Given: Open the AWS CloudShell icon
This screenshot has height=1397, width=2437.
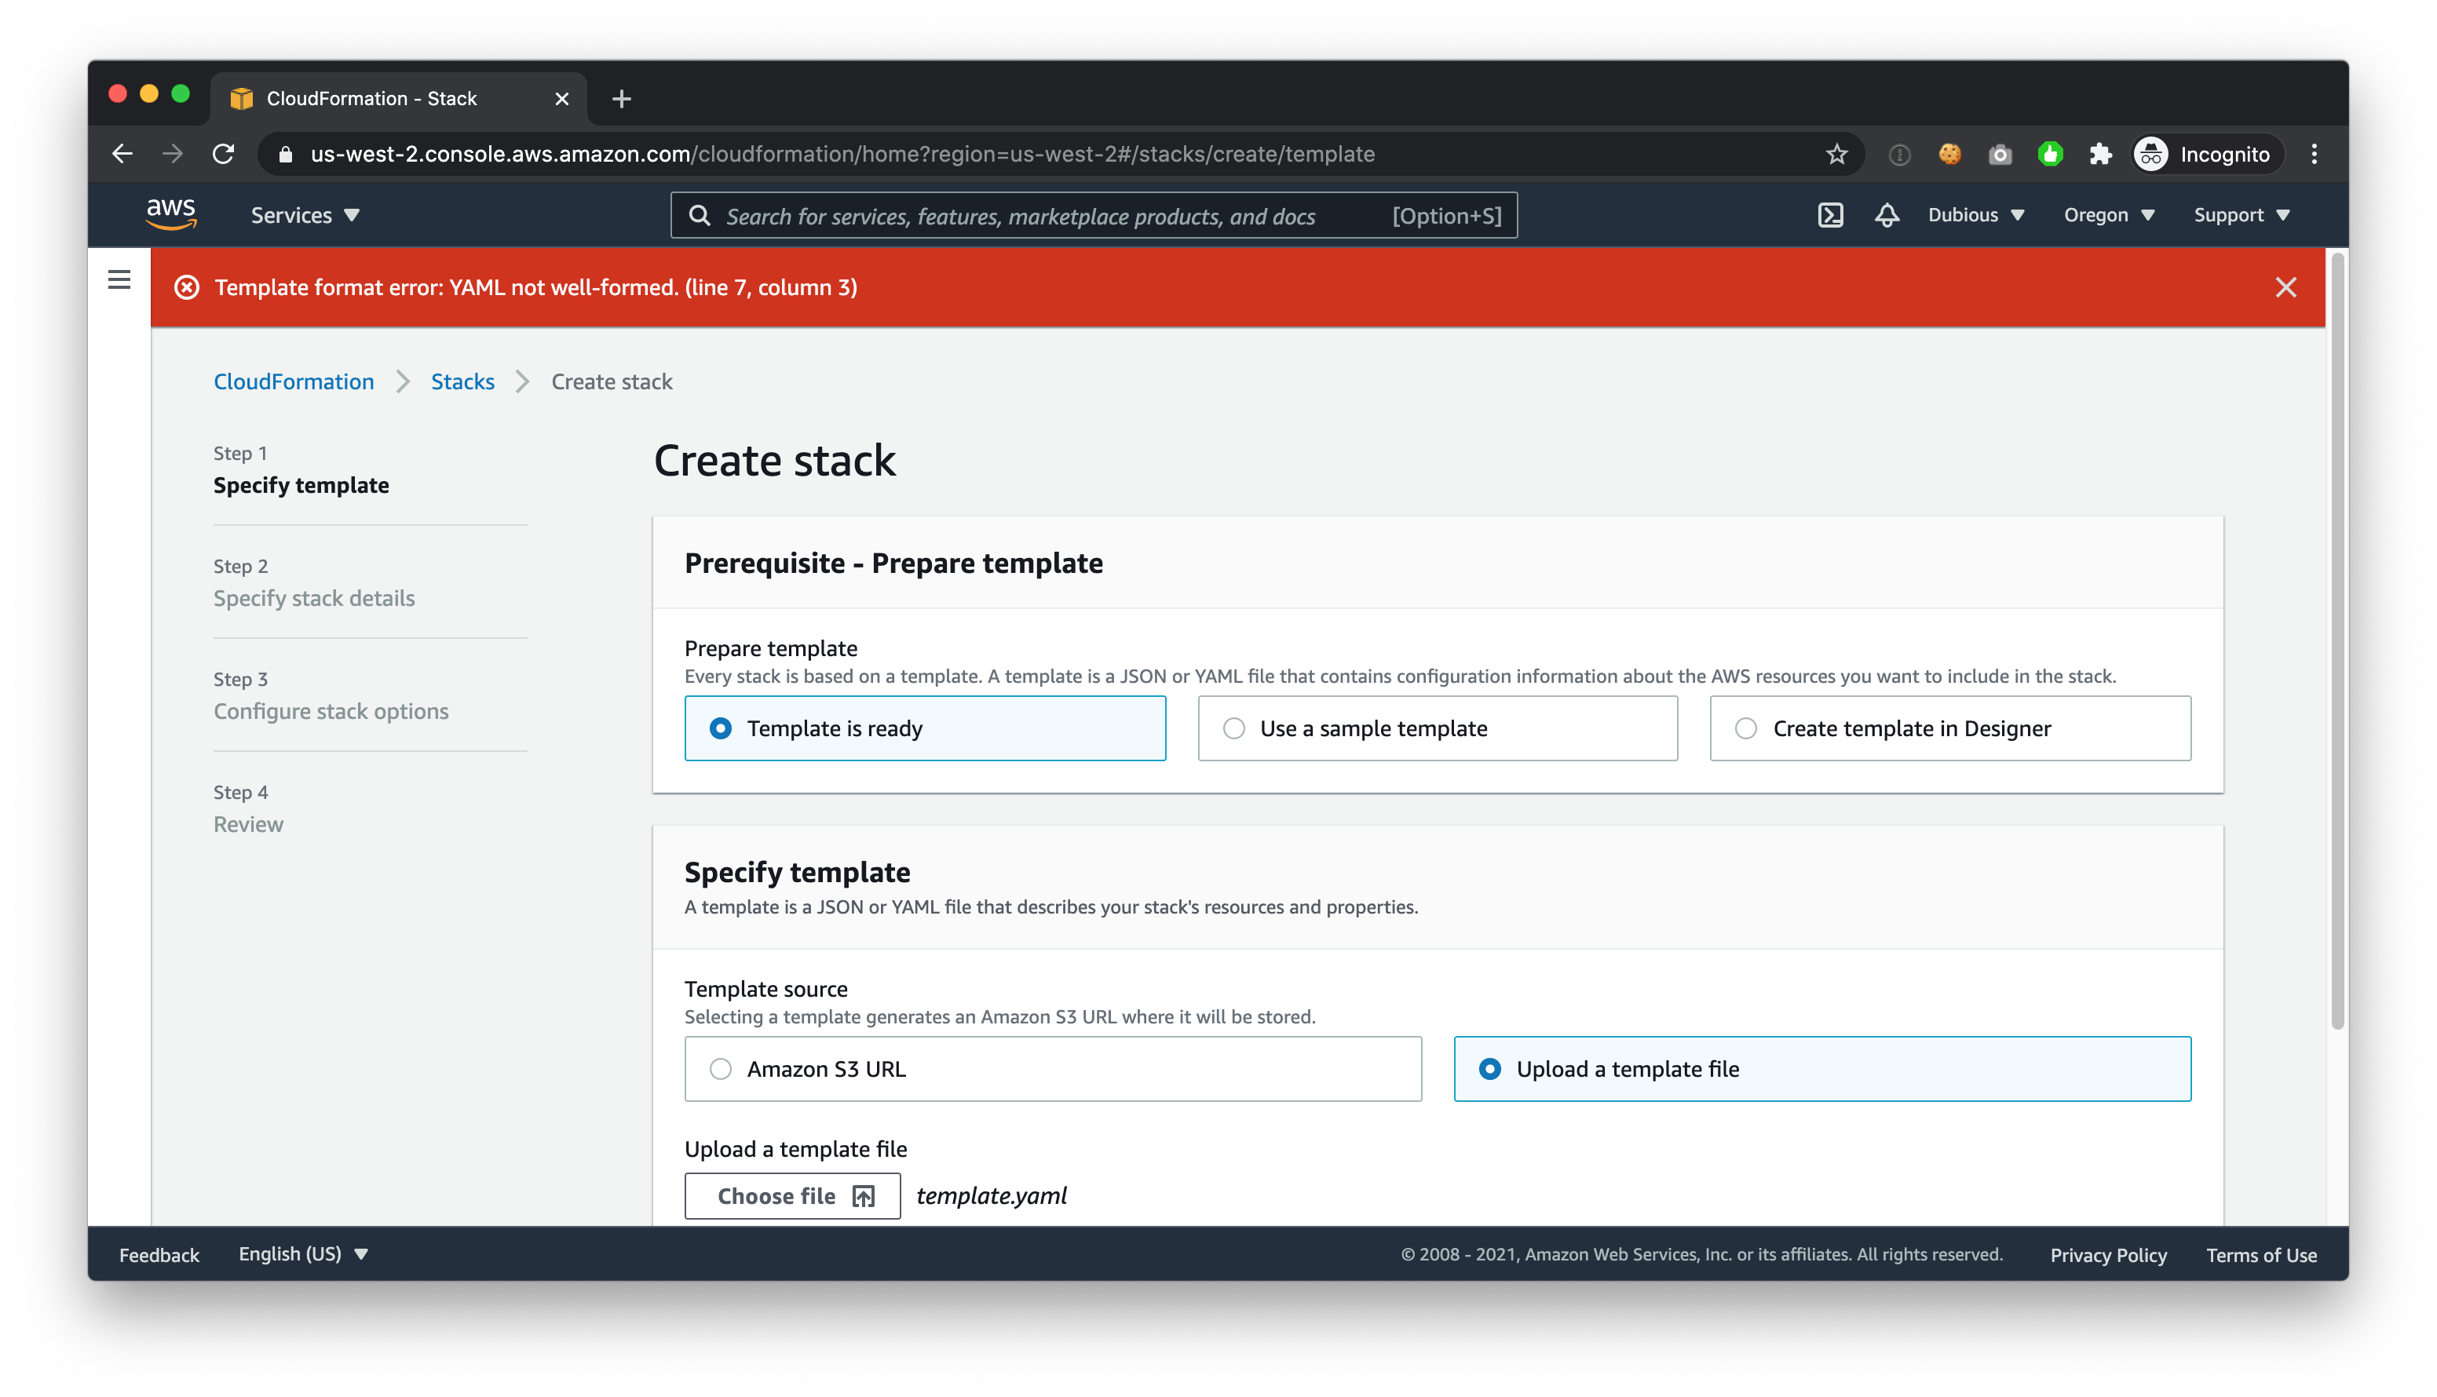Looking at the screenshot, I should pos(1830,215).
